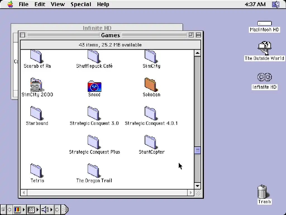Viewport: 286px width, 215px height.
Task: Click the "Starbound" name label
Action: click(37, 123)
